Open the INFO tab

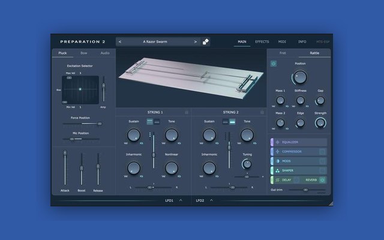point(302,42)
